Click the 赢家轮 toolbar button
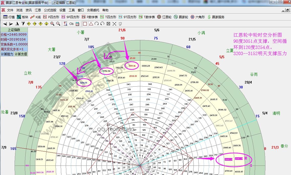The height and width of the screenshot is (175, 291). click(181, 17)
